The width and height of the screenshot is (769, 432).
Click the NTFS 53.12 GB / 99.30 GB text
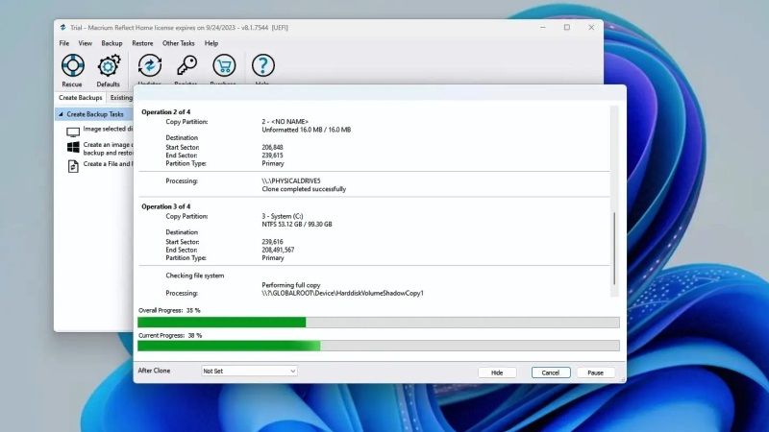tap(297, 225)
